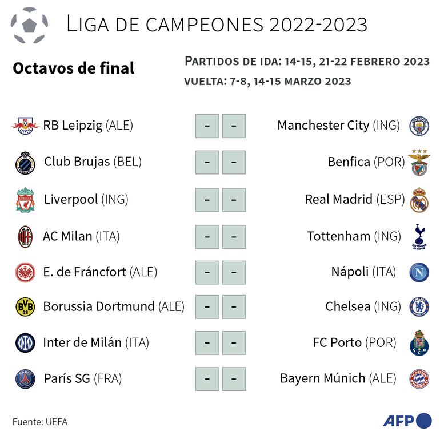The width and height of the screenshot is (440, 436).
Task: Select the Liverpool club crest
Action: click(x=25, y=201)
